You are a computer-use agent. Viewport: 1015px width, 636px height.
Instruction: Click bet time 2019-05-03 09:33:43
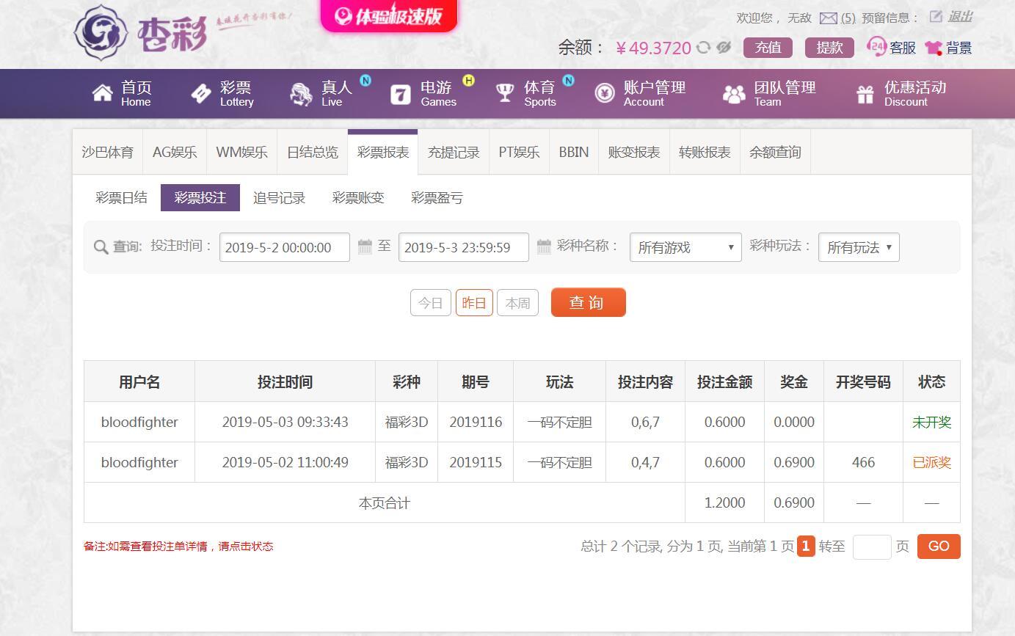(x=285, y=423)
